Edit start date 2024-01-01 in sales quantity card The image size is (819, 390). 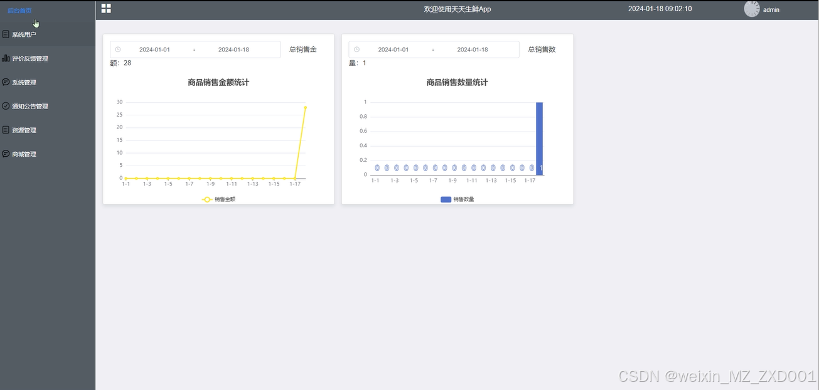[x=393, y=50]
